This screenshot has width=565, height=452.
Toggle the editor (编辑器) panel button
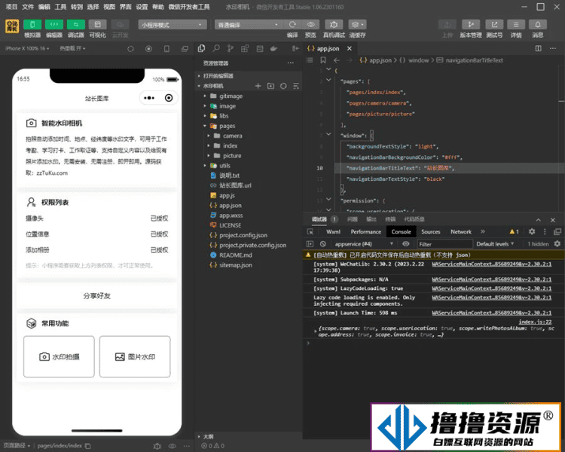pos(54,25)
